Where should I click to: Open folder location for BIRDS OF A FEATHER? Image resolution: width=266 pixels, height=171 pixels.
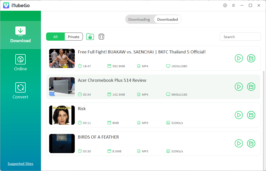pos(251,143)
